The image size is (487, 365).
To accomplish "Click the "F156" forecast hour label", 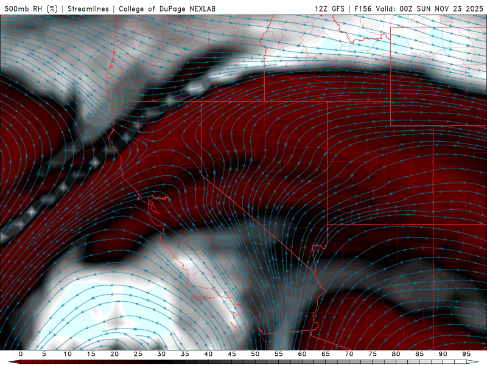I will click(363, 9).
